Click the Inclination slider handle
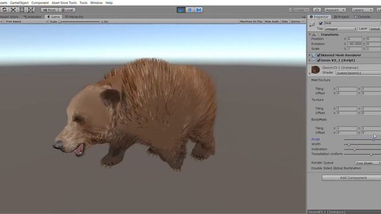Screen dimensions: 381x214 pos(355,149)
